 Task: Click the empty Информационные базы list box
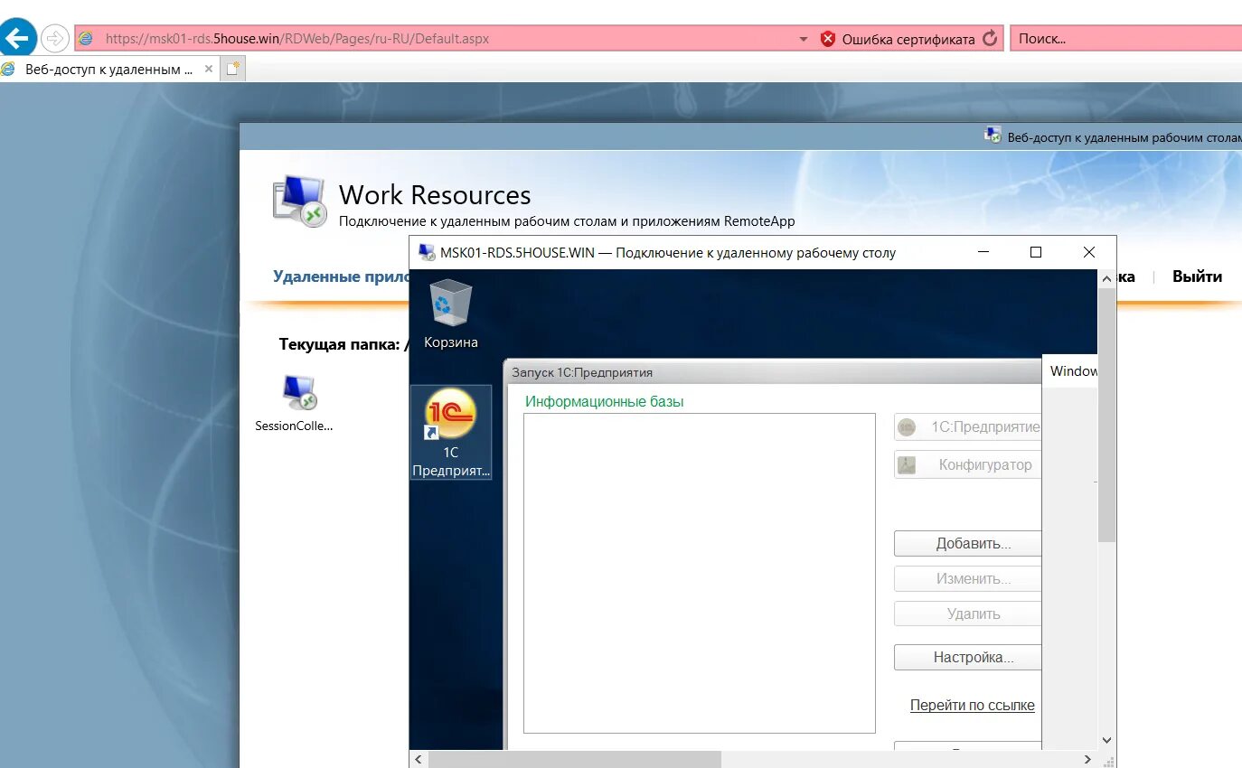700,573
